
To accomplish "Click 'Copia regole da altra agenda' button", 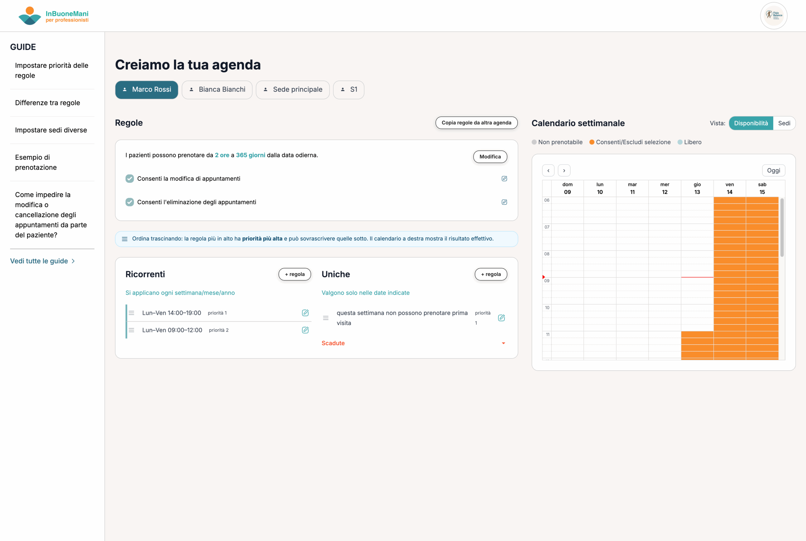I will [476, 122].
